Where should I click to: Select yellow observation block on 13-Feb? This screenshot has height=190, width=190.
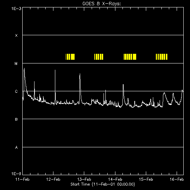(99, 57)
